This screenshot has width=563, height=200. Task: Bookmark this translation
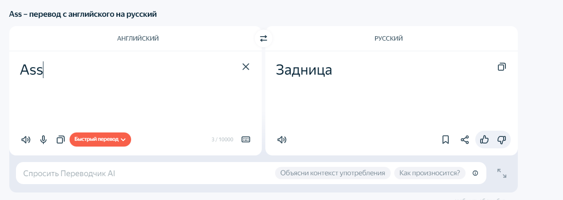(x=446, y=140)
